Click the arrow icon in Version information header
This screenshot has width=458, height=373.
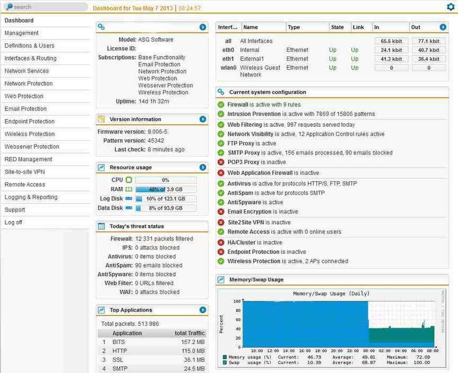203,119
